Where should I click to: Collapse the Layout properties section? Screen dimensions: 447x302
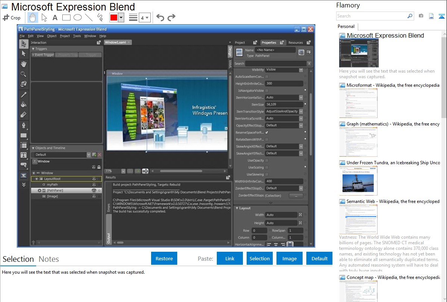pos(237,208)
